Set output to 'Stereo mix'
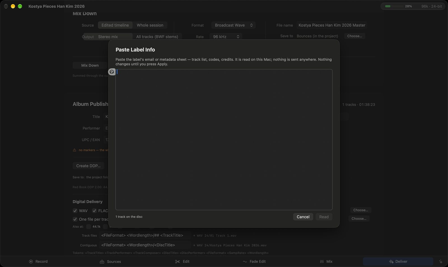The width and height of the screenshot is (448, 267). point(108,37)
